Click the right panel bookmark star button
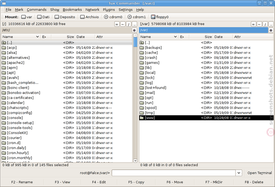275x187 pixels. click(271, 30)
